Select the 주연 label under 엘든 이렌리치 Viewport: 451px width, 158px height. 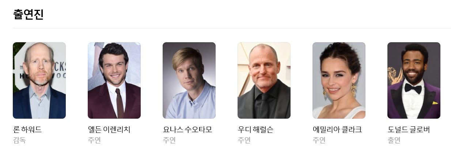coord(94,140)
